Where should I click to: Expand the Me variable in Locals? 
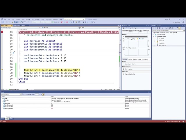click(2, 99)
